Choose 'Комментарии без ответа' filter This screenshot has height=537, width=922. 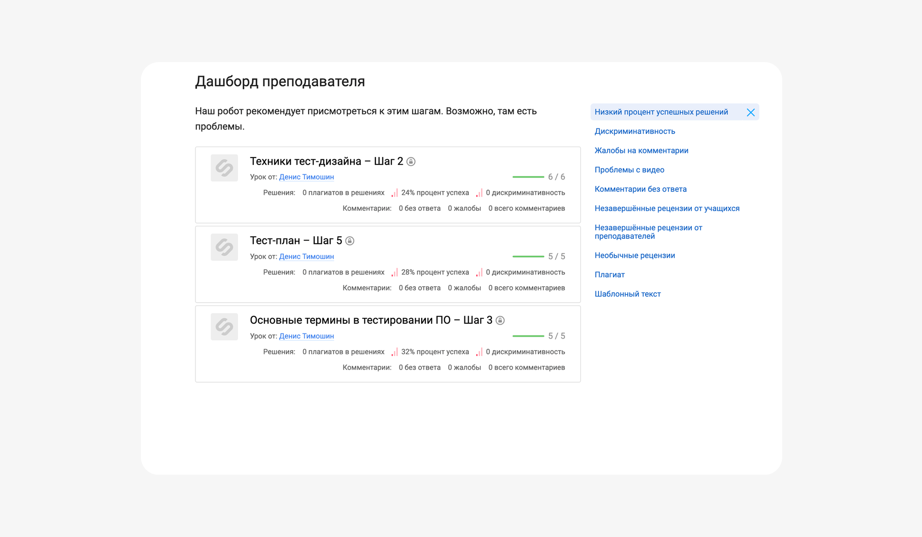(x=640, y=189)
